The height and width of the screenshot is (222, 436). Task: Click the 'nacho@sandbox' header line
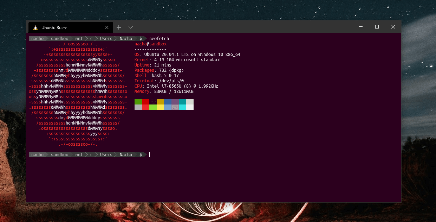pyautogui.click(x=150, y=44)
